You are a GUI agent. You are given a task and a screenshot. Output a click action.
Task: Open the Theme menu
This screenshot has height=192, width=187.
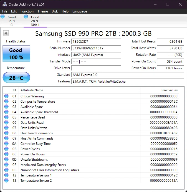tap(43, 11)
